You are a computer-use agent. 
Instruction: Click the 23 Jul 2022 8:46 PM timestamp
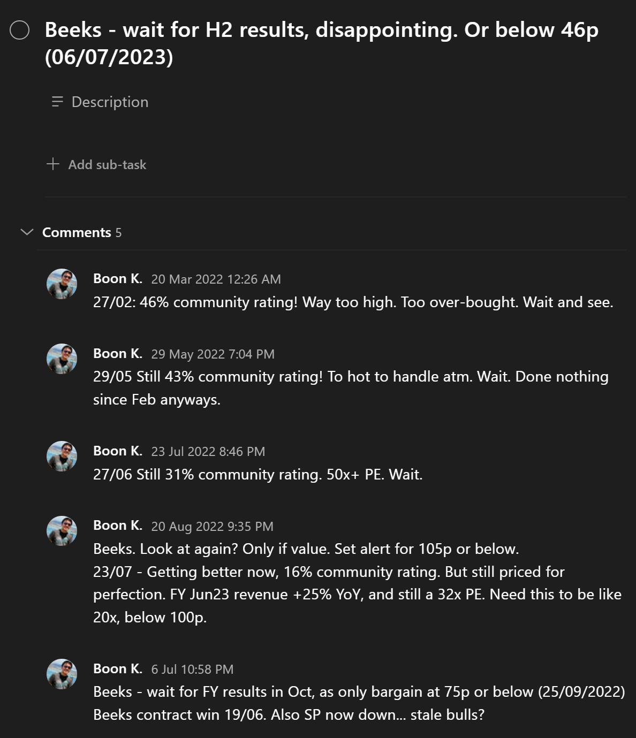click(208, 452)
